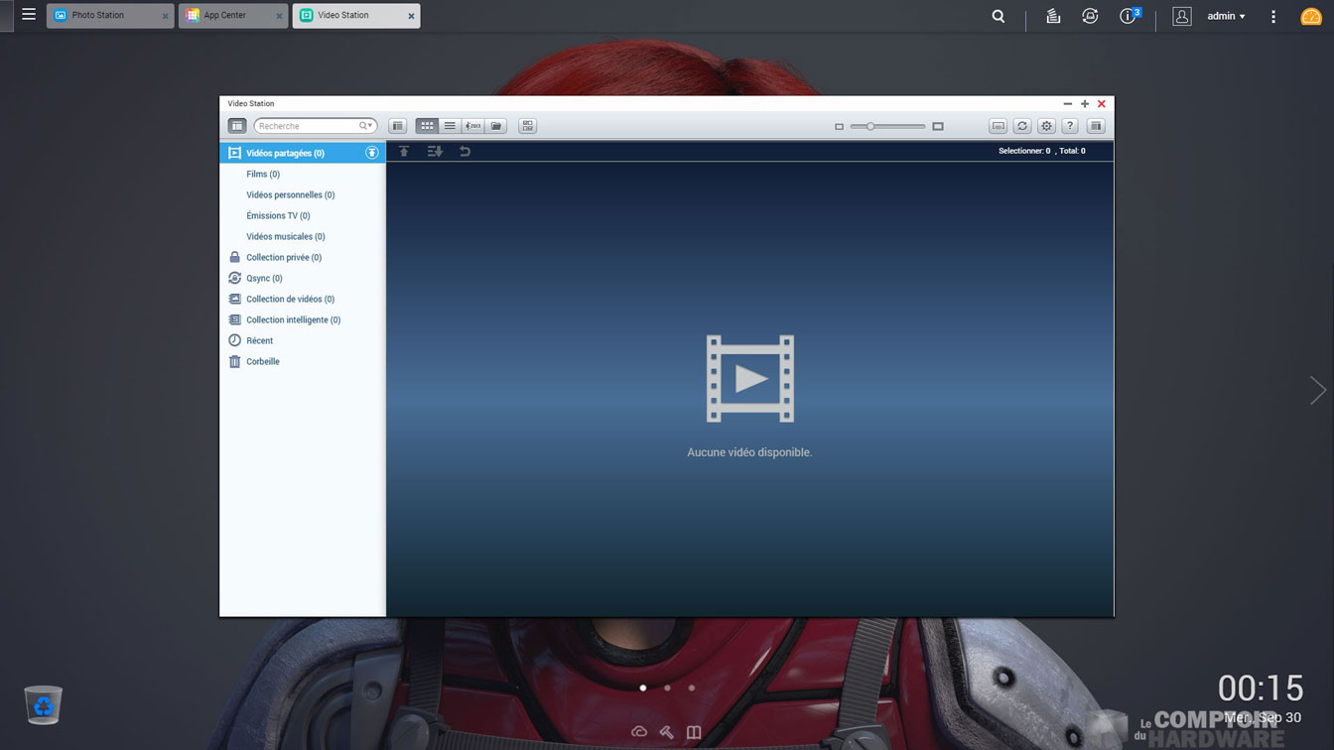
Task: Open the admin user dropdown
Action: pyautogui.click(x=1226, y=16)
